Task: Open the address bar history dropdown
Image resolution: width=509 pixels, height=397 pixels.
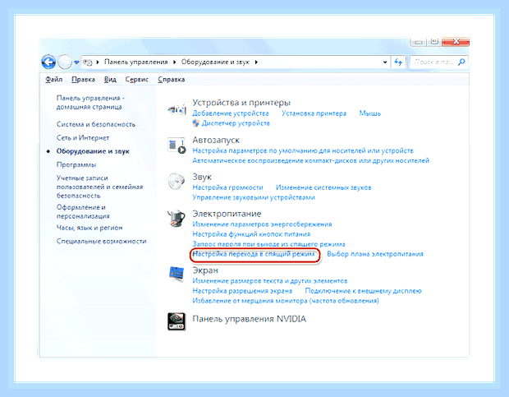Action: point(385,62)
